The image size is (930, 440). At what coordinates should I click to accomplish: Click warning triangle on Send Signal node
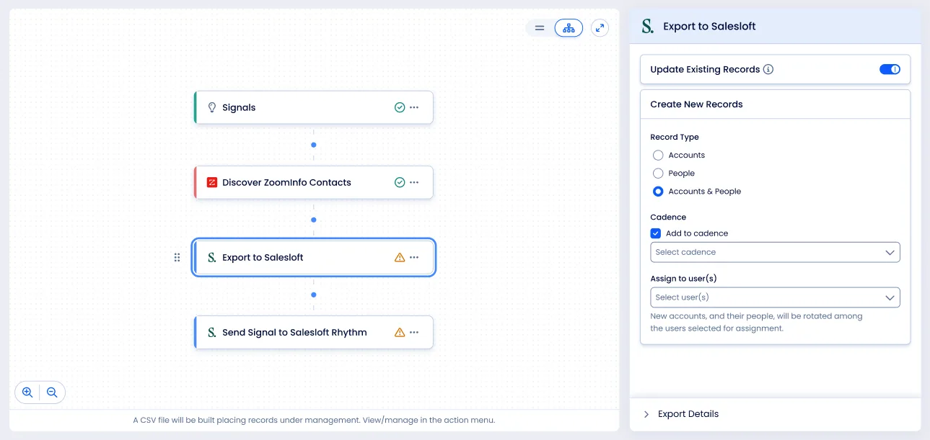pos(400,332)
